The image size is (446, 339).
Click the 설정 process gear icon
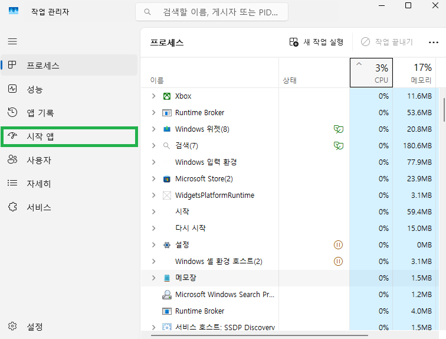point(167,245)
